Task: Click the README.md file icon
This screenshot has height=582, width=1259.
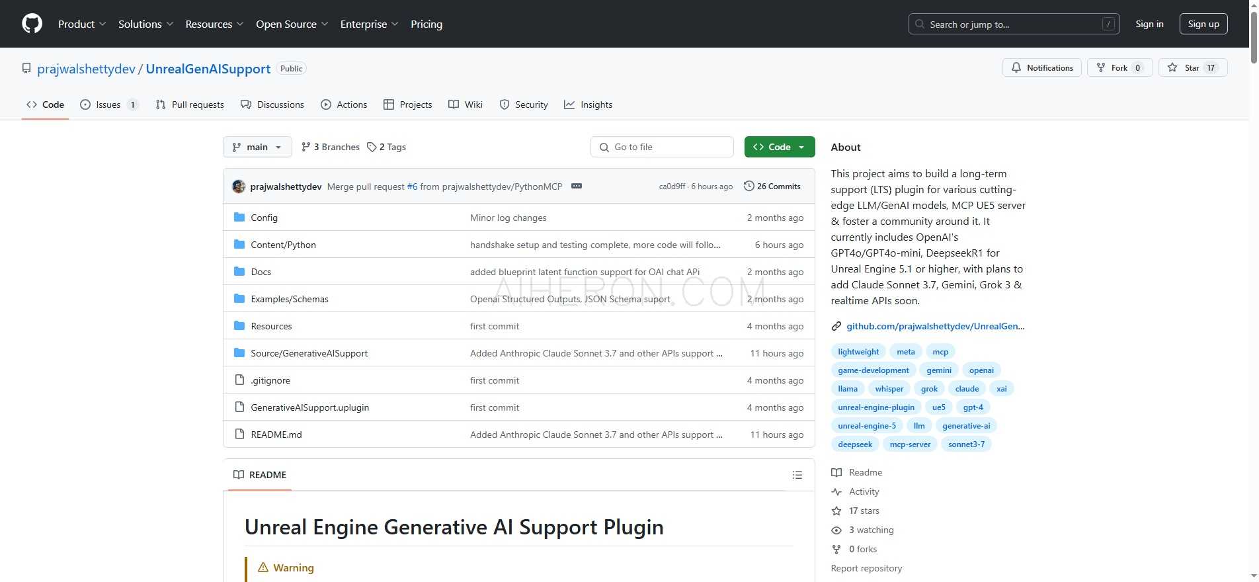Action: click(239, 435)
